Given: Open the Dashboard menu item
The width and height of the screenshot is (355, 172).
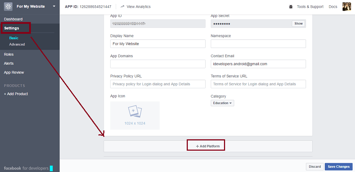Looking at the screenshot, I should [x=13, y=19].
